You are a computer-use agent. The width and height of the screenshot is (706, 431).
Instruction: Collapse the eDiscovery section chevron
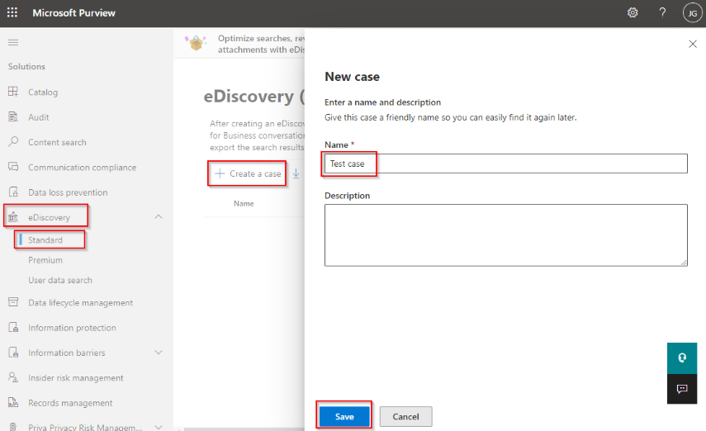159,217
